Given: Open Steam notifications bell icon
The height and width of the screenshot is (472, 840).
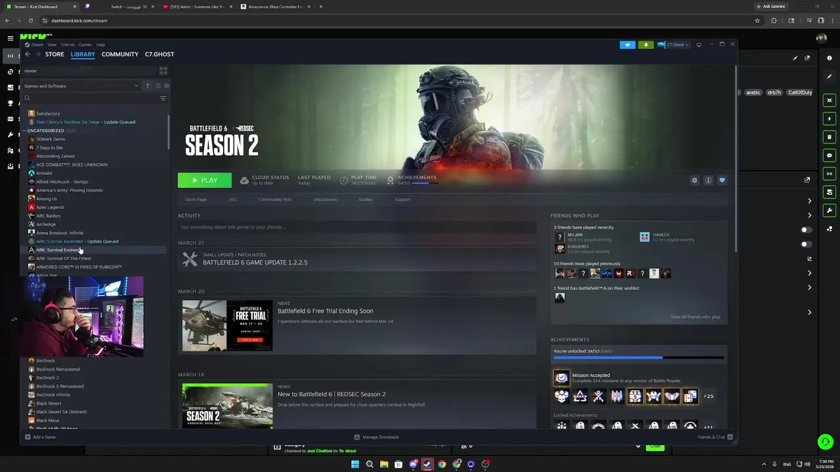Looking at the screenshot, I should pos(646,45).
